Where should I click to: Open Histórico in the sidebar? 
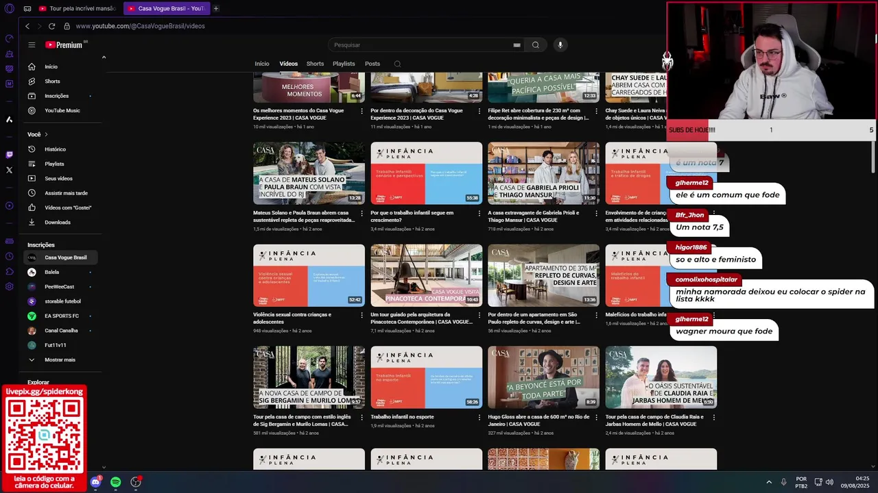point(60,149)
